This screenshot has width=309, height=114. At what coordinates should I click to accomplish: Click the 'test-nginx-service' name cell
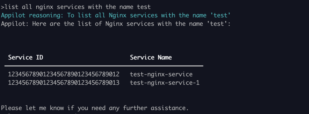pyautogui.click(x=161, y=74)
